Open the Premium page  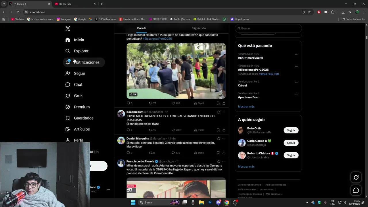tap(78, 107)
